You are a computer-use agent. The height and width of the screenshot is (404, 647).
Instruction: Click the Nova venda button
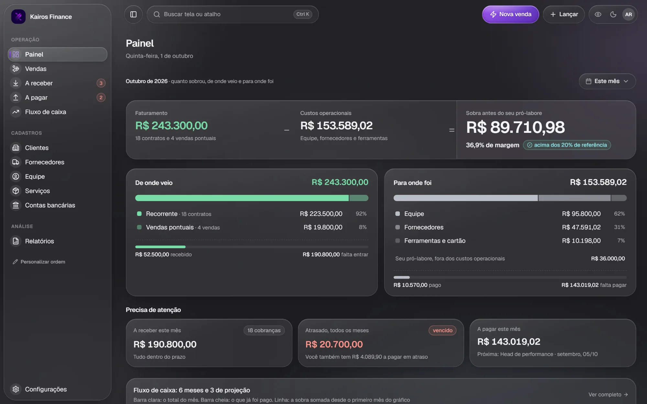pos(510,14)
